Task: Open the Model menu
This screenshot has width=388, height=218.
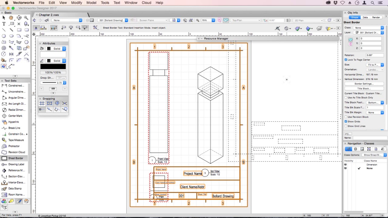Action: 92,3
